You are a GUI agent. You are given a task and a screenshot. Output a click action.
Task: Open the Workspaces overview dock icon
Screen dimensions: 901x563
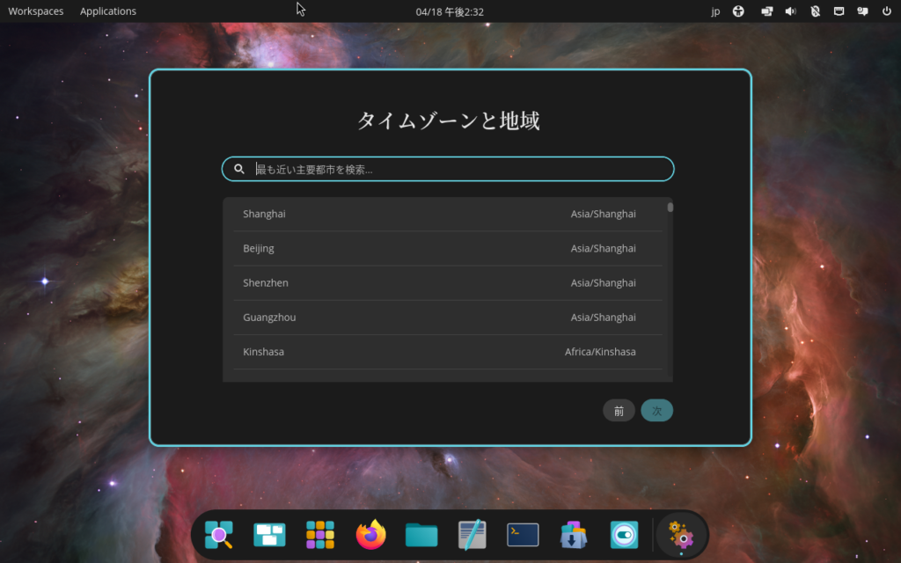(x=269, y=535)
